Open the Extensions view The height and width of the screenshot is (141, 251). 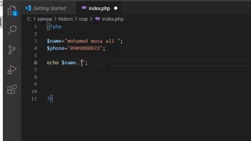pos(12,89)
